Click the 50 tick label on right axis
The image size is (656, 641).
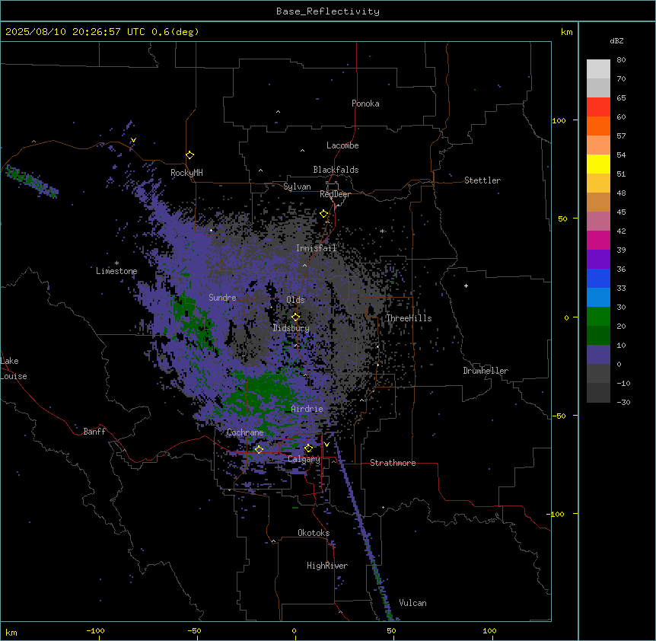pyautogui.click(x=562, y=218)
